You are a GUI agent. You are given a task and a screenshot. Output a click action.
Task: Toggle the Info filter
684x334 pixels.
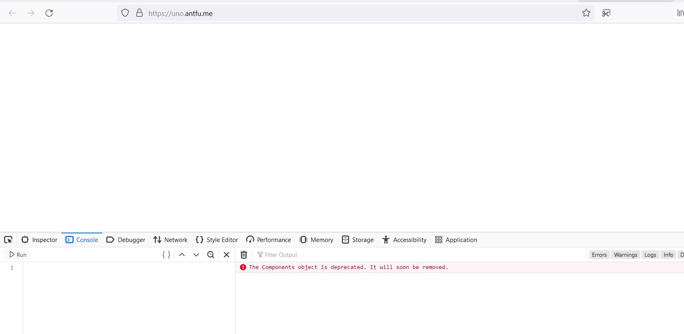668,255
